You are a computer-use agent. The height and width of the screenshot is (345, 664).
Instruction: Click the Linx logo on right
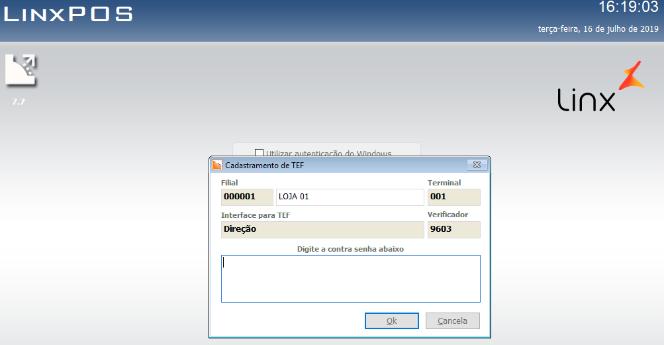(x=600, y=87)
